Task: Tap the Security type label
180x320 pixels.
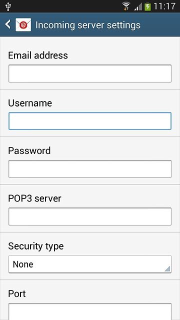Action: pos(36,246)
